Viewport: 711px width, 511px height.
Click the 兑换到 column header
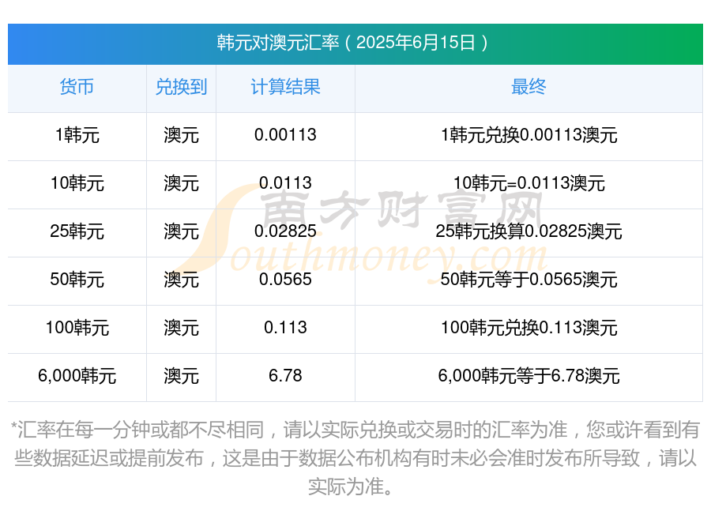click(181, 87)
